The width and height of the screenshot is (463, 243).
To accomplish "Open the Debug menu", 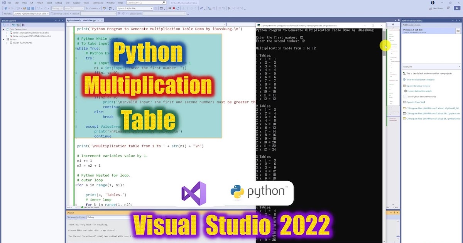I will coord(58,3).
